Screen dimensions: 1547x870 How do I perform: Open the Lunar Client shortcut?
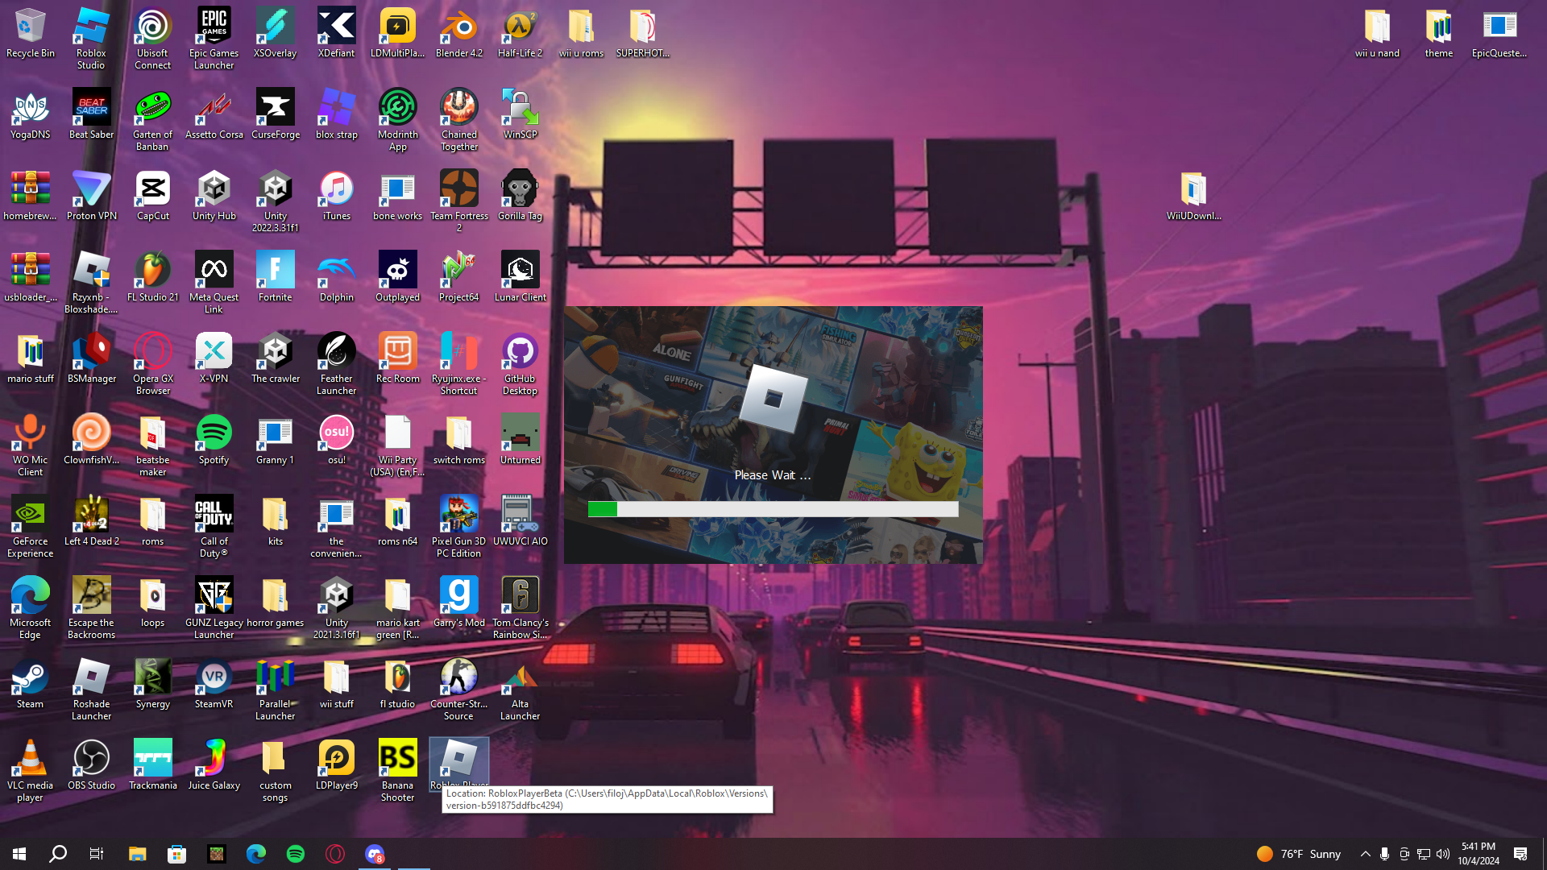pyautogui.click(x=521, y=278)
